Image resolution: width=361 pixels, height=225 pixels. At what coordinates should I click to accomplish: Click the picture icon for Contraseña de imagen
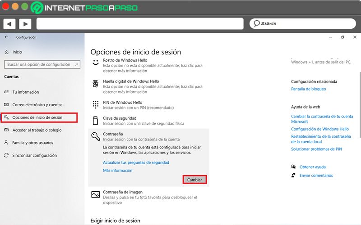click(96, 194)
